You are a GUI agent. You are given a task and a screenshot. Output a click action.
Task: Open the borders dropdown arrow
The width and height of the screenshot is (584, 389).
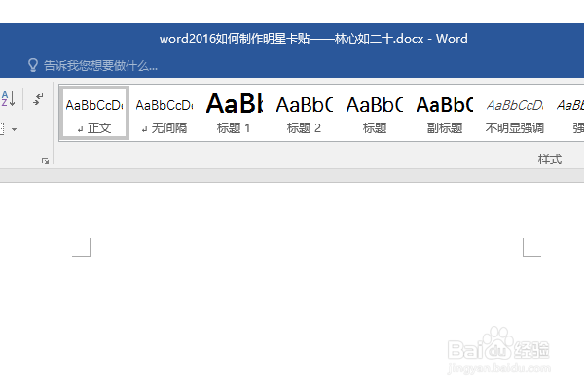[x=15, y=129]
